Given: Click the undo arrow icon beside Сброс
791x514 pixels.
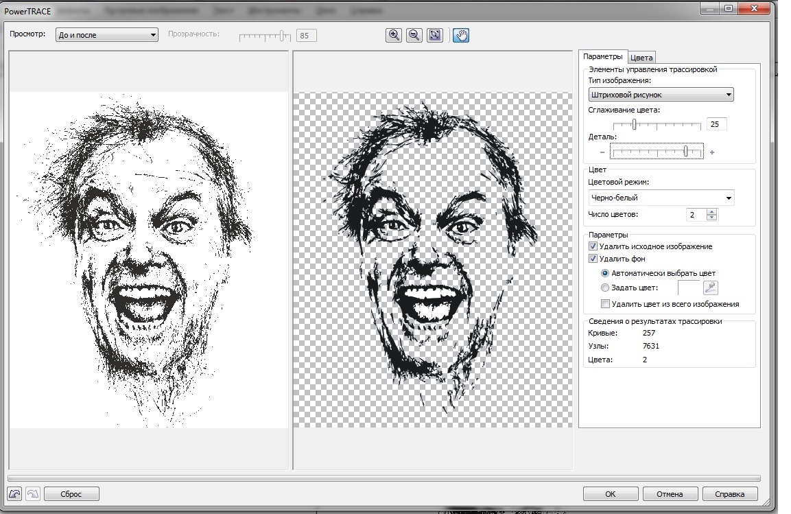Looking at the screenshot, I should (x=14, y=494).
